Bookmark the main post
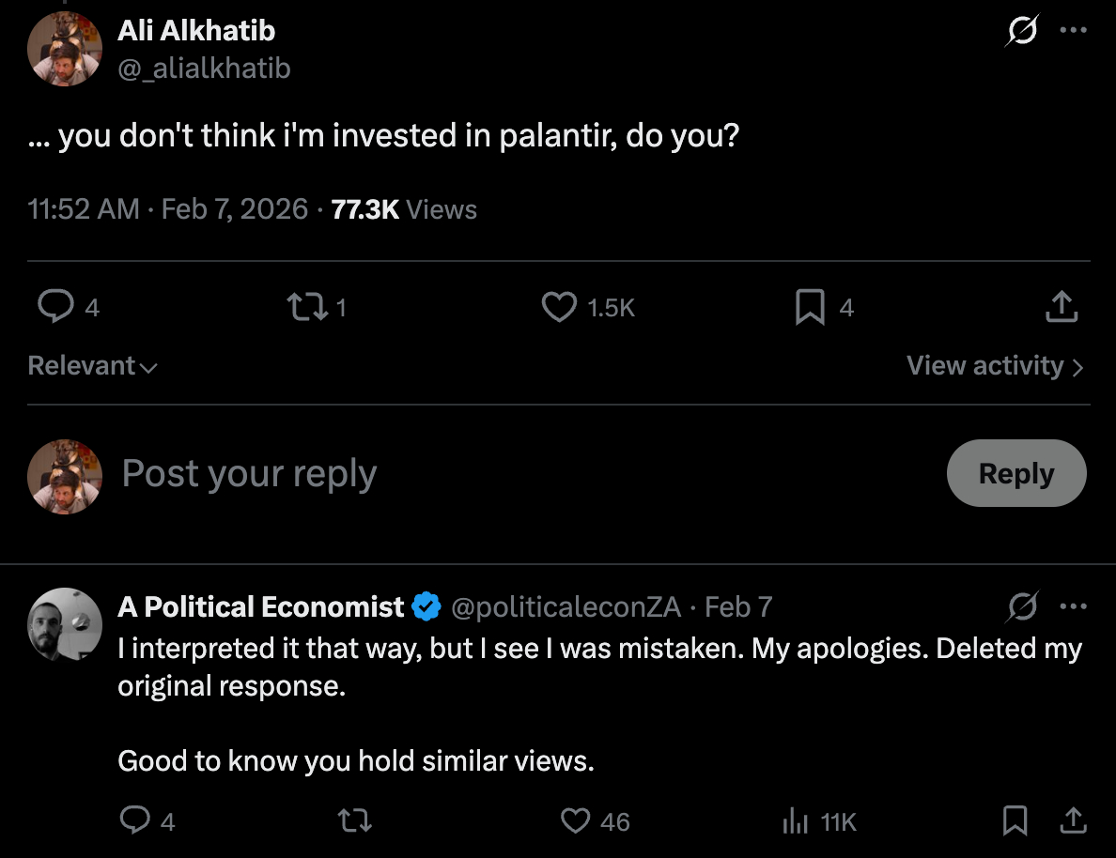 [810, 307]
